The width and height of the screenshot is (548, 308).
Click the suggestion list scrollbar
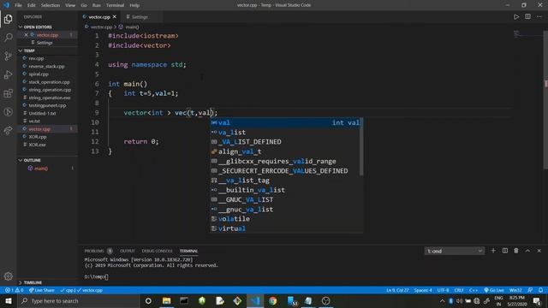tap(361, 146)
